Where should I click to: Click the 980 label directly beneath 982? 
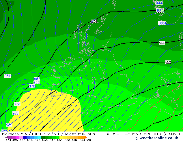coord(36,82)
